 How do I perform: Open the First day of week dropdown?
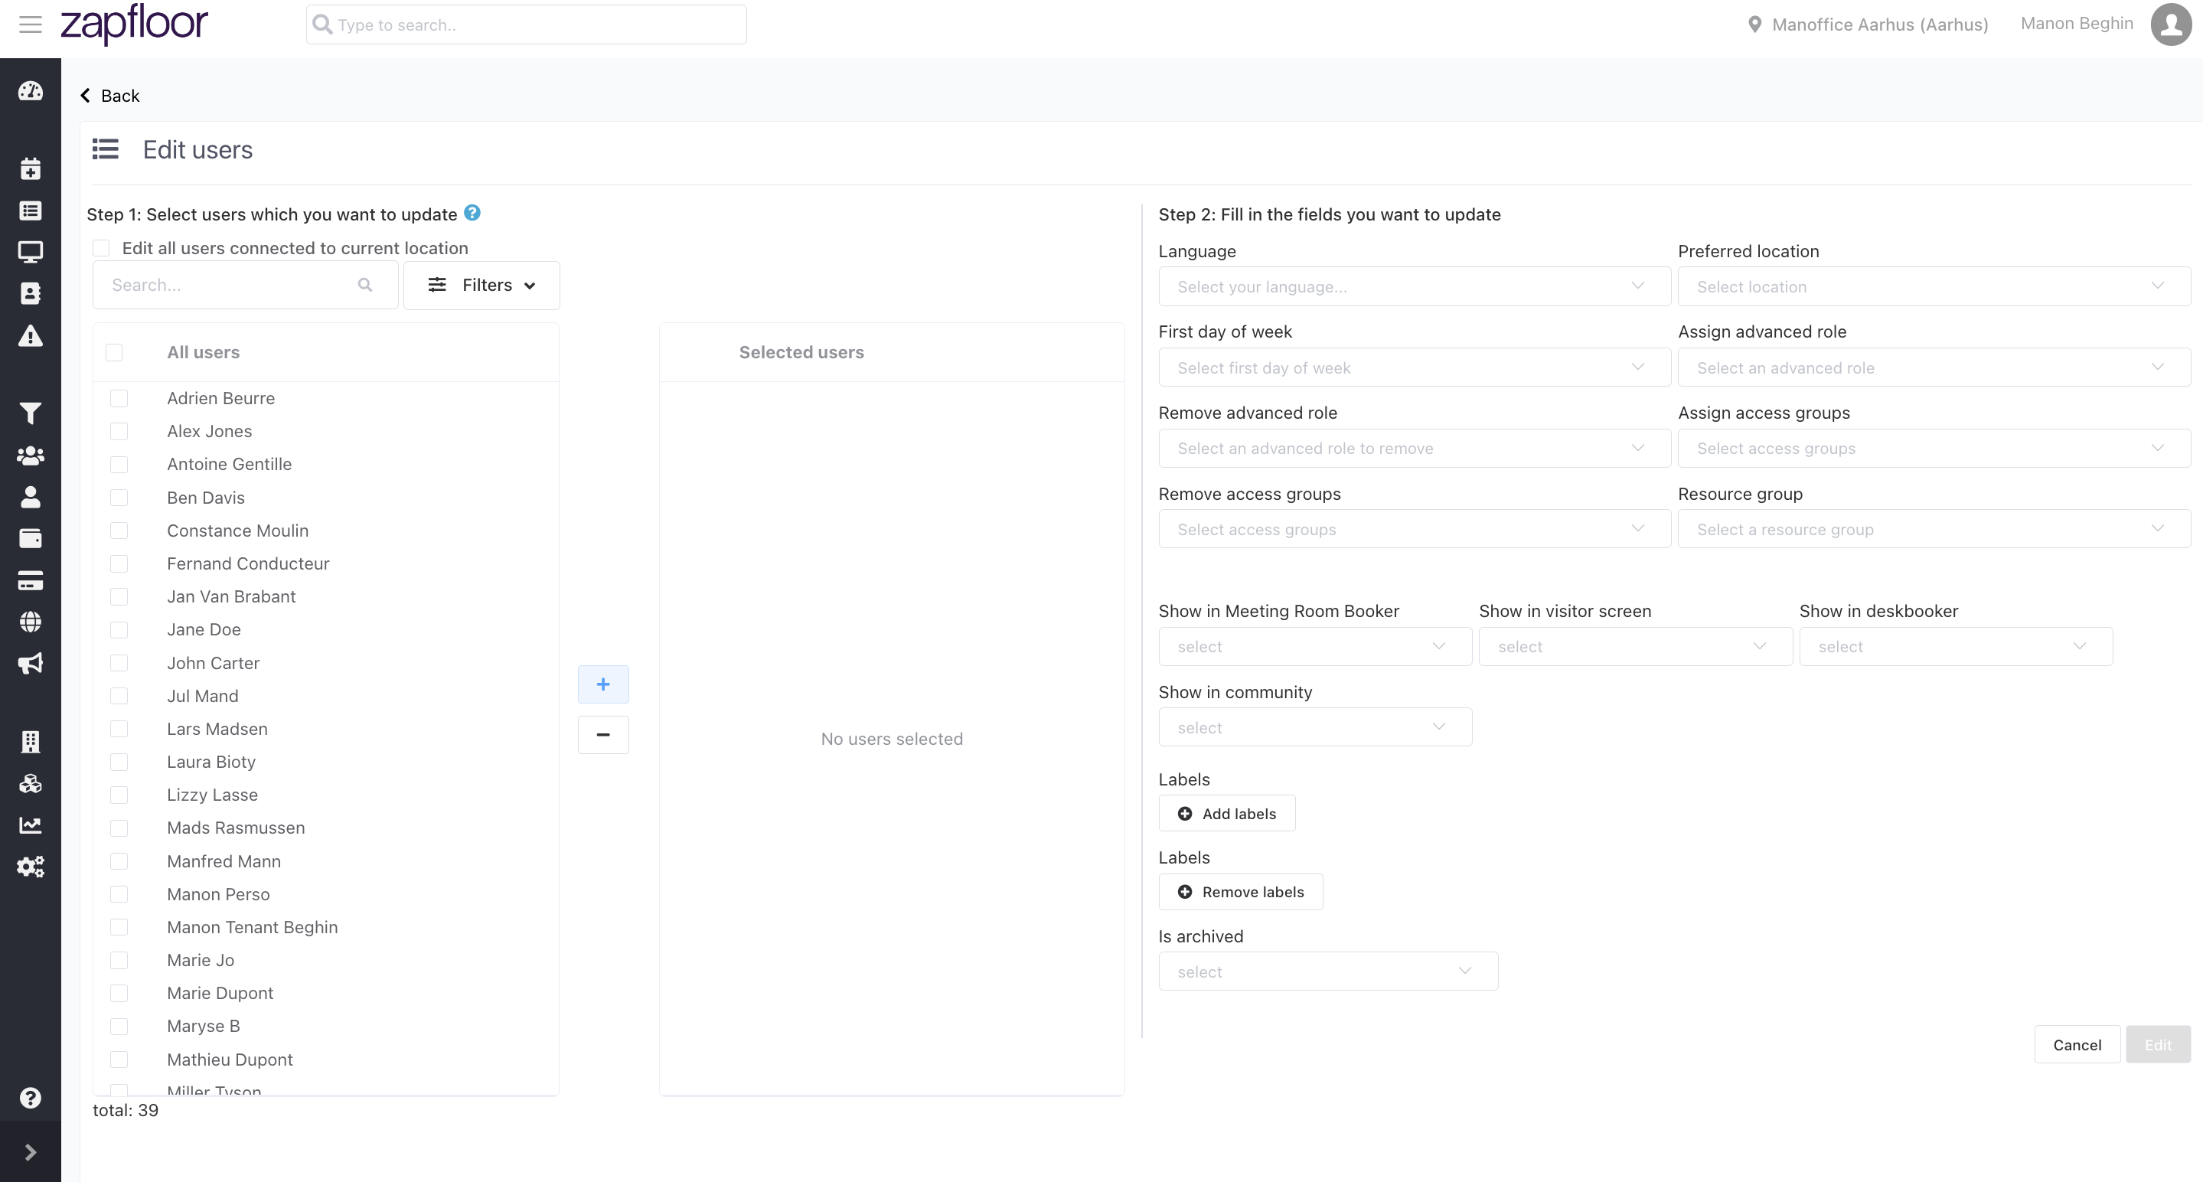pos(1415,367)
